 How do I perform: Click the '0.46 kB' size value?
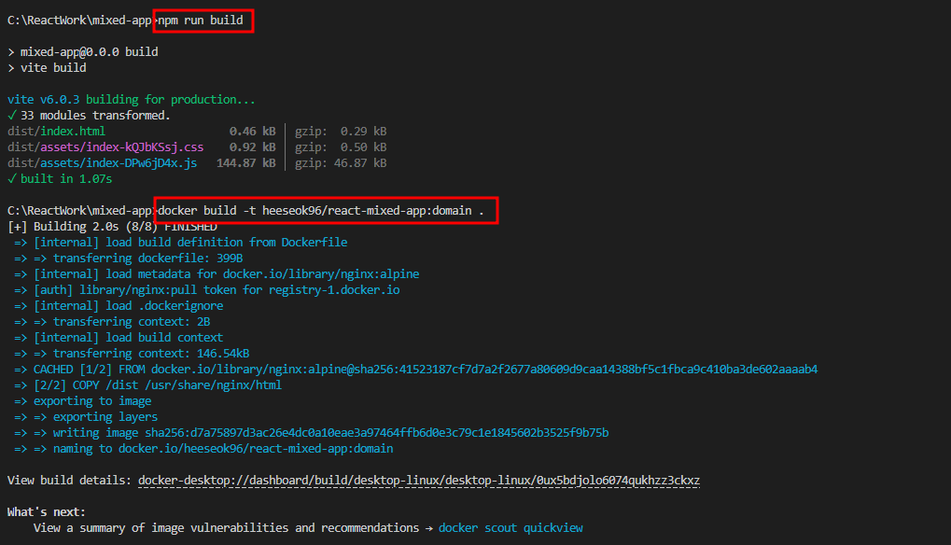coord(252,131)
